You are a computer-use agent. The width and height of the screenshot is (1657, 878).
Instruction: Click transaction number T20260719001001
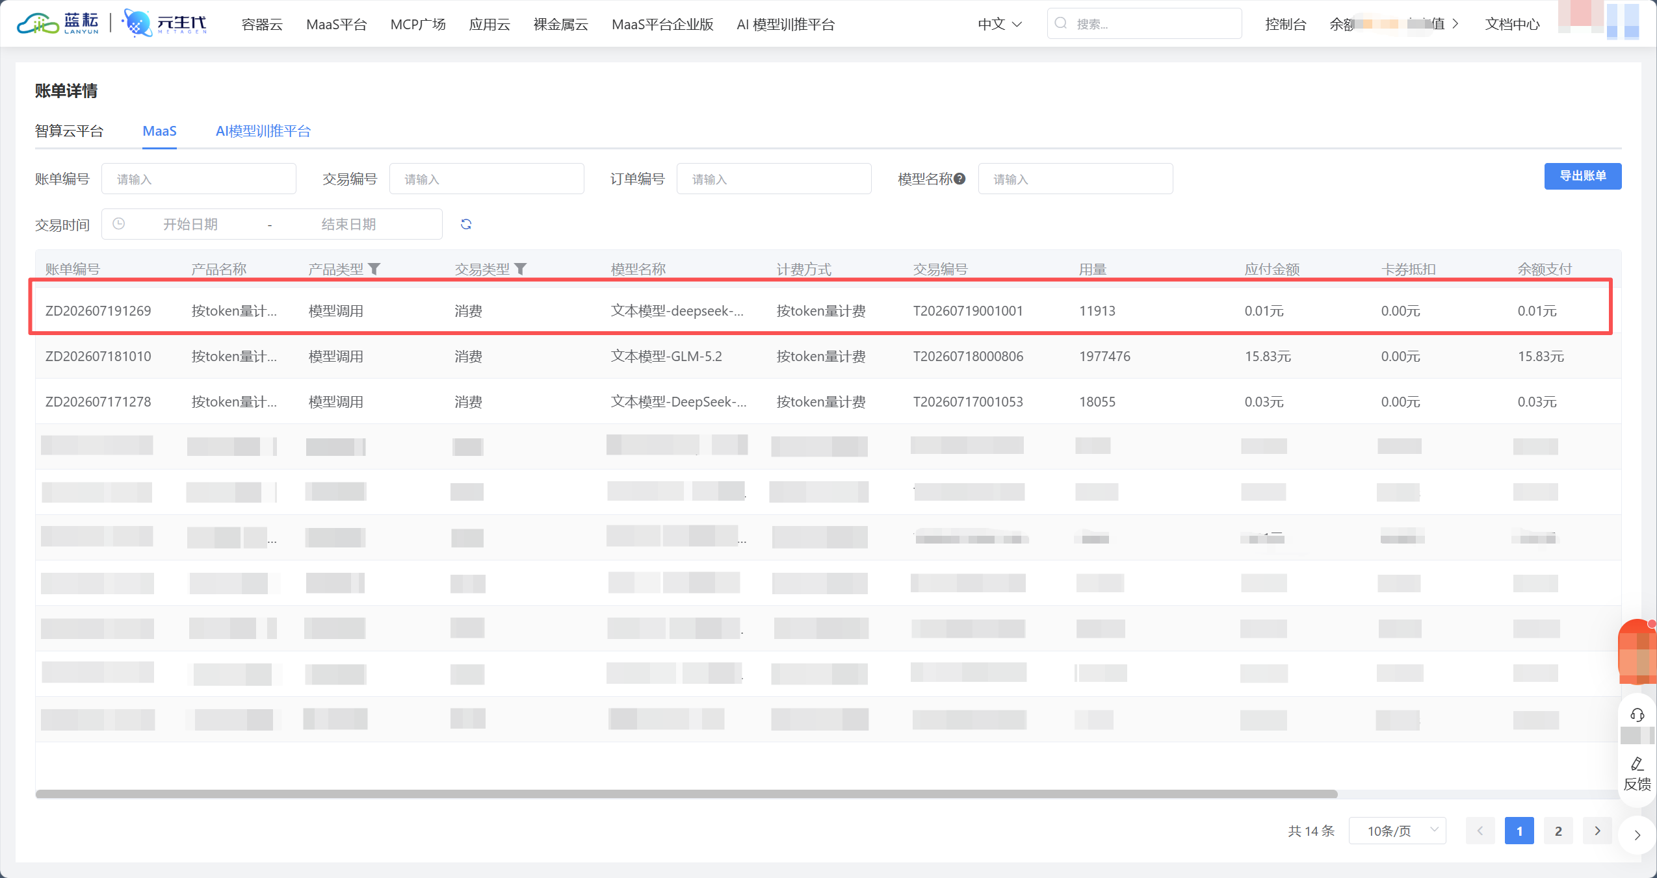click(x=968, y=310)
